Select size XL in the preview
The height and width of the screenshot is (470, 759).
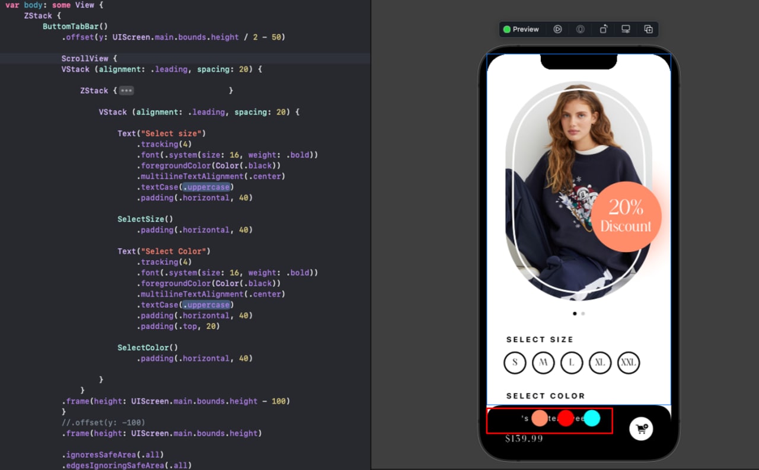tap(600, 363)
